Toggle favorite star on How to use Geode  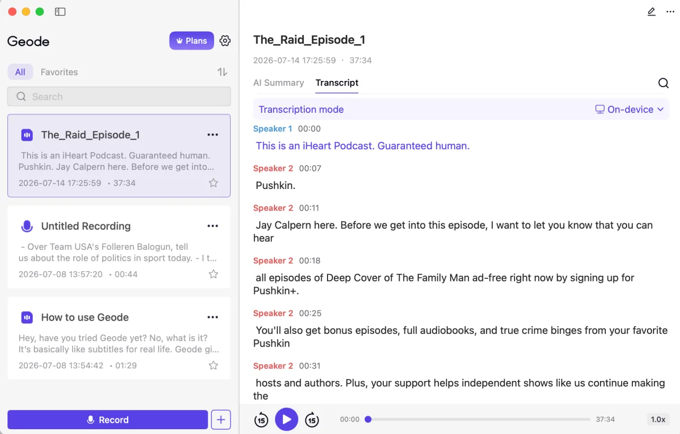click(214, 365)
